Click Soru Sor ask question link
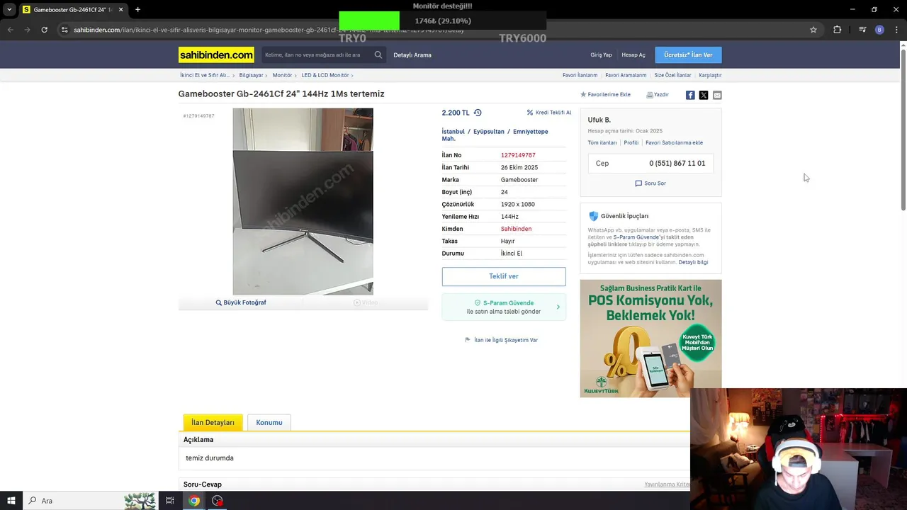Viewport: 907px width, 510px height. coord(650,183)
